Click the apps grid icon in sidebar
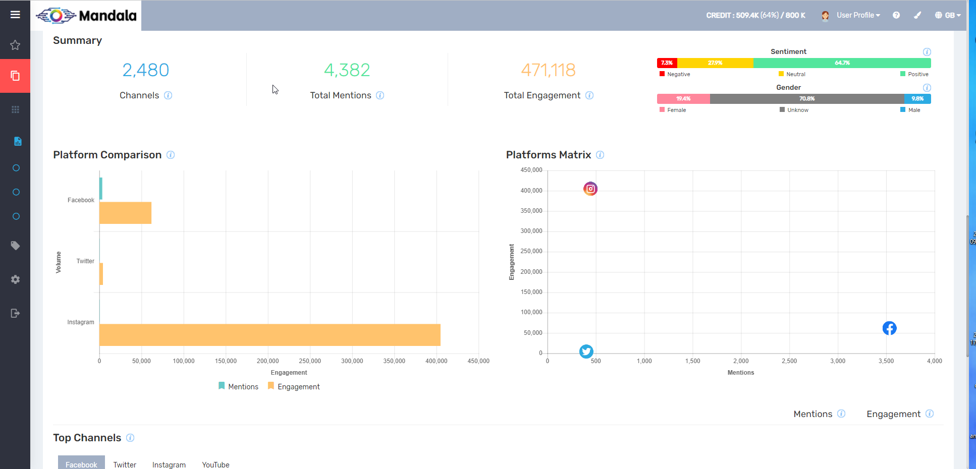 click(x=15, y=109)
